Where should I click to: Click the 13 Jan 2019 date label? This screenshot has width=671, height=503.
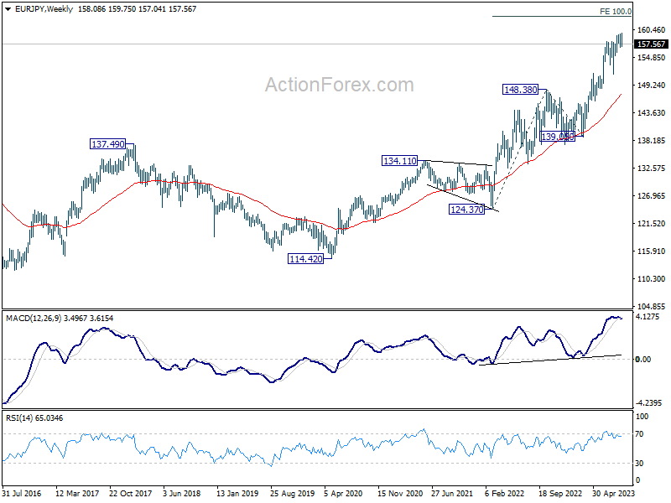click(x=237, y=494)
